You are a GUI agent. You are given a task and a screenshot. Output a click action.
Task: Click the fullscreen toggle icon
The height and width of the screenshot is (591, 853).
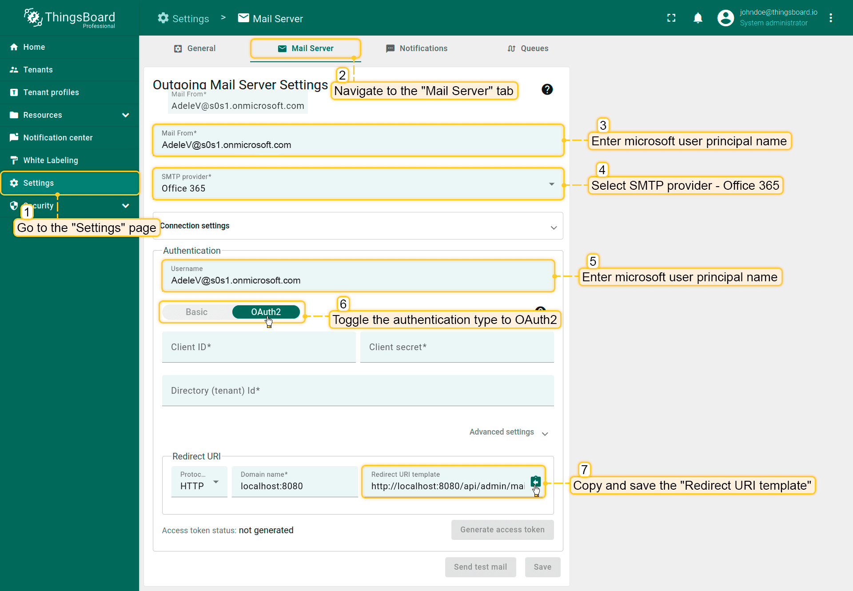(x=671, y=18)
